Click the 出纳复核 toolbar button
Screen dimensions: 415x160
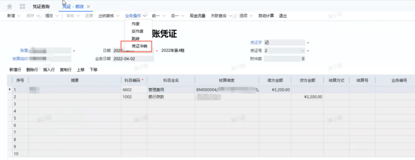click(106, 16)
